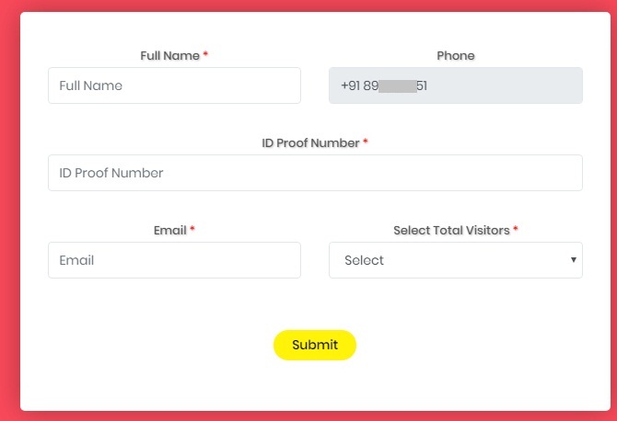Click the red asterisk beside Full Name
Viewport: 617px width, 421px height.
pos(205,56)
